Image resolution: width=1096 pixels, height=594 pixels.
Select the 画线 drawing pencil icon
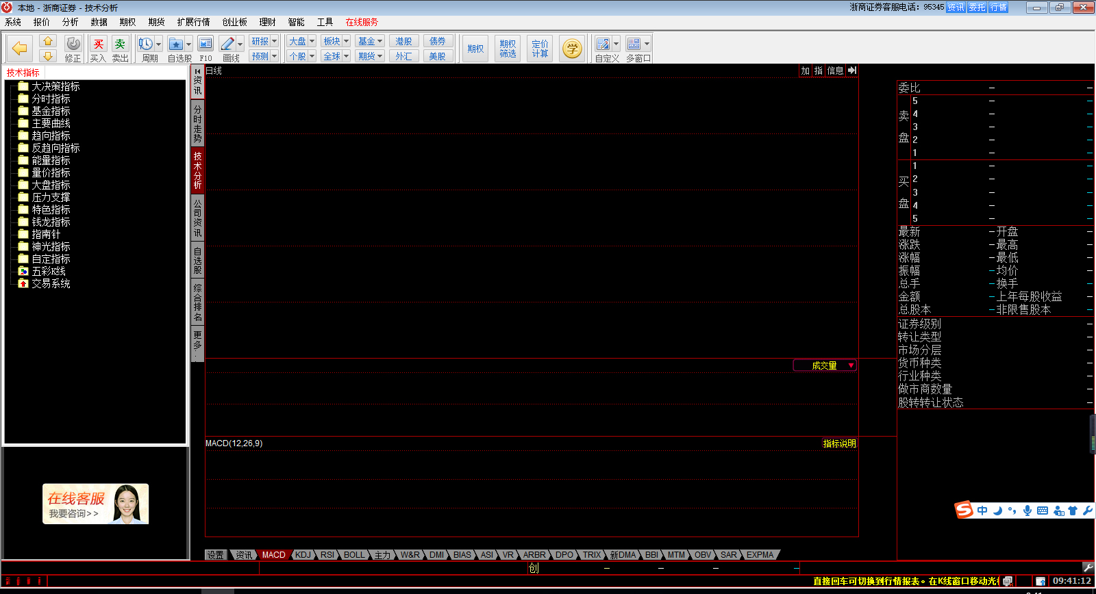tap(227, 44)
